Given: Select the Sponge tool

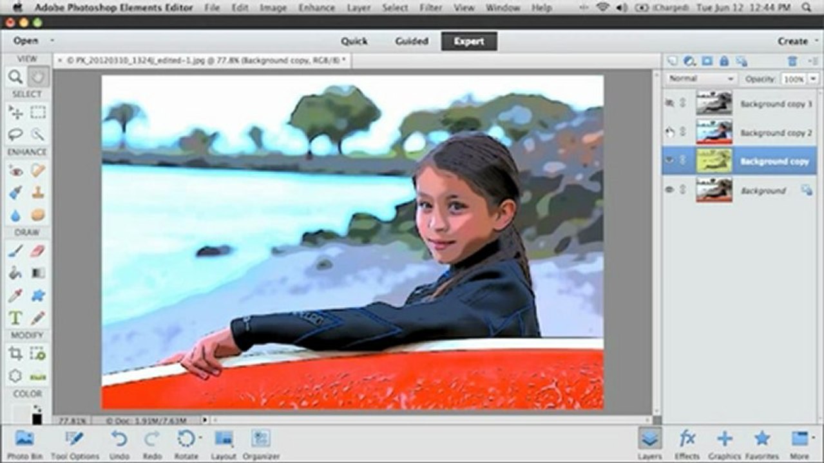Looking at the screenshot, I should point(39,215).
